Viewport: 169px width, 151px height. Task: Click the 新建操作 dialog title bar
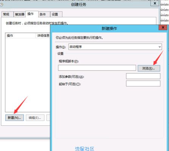click(x=105, y=28)
